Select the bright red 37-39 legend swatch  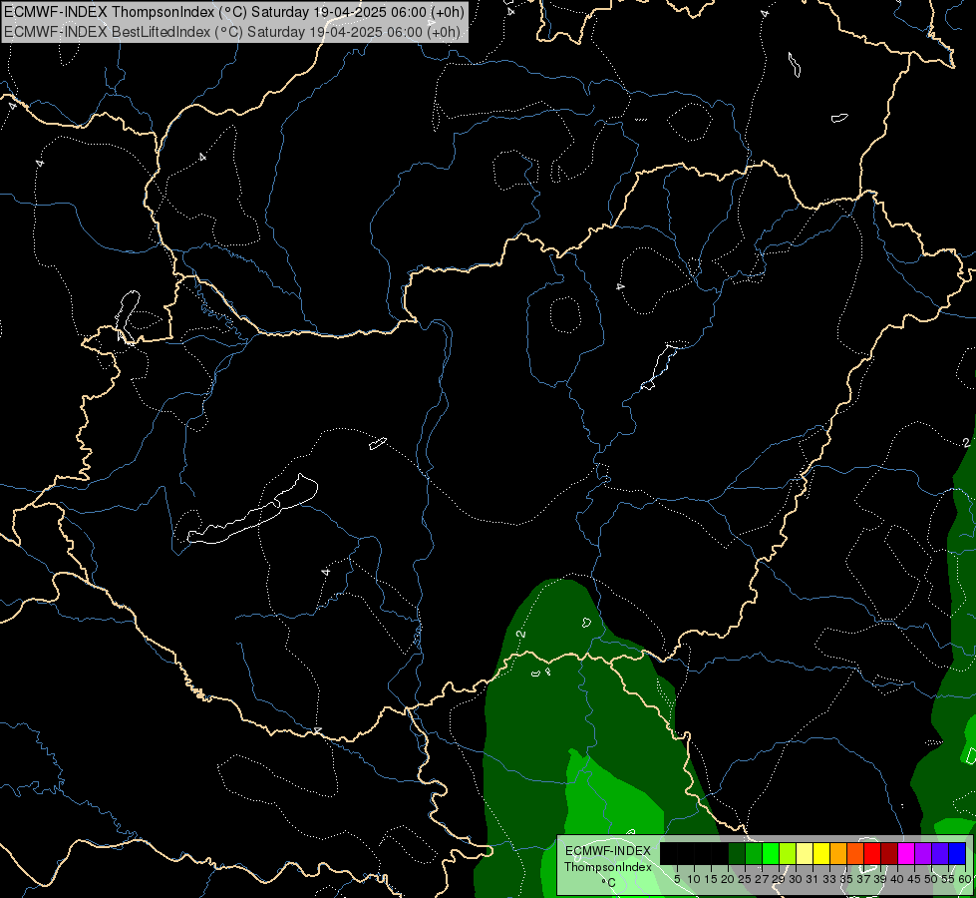point(872,853)
